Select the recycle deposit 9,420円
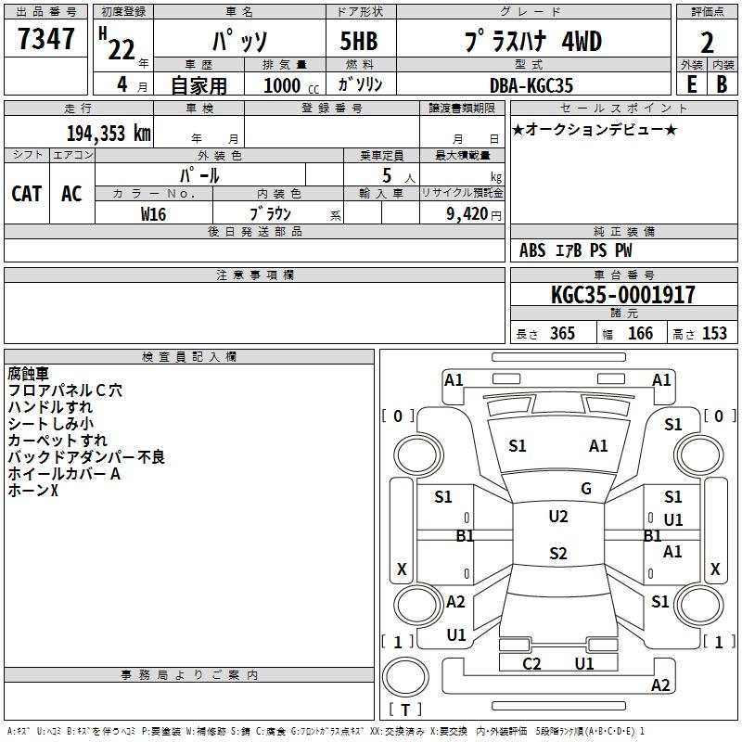Image resolution: width=742 pixels, height=742 pixels. (x=474, y=214)
